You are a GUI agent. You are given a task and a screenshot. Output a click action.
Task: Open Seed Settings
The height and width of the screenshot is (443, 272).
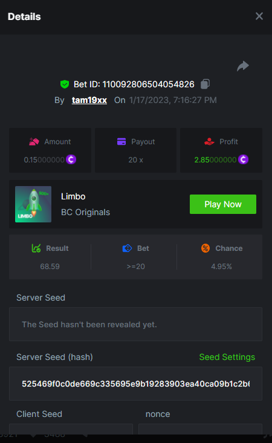click(x=227, y=357)
